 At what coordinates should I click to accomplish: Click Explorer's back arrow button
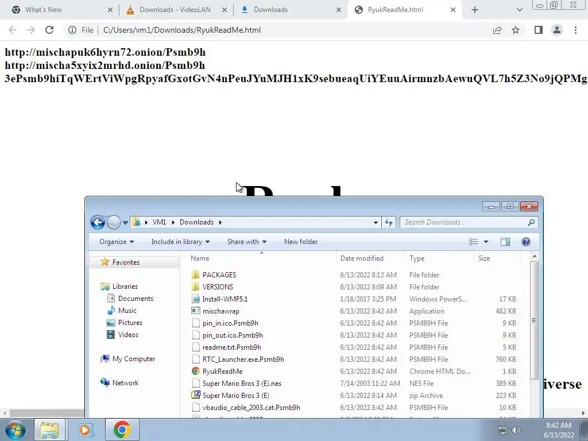pos(98,222)
